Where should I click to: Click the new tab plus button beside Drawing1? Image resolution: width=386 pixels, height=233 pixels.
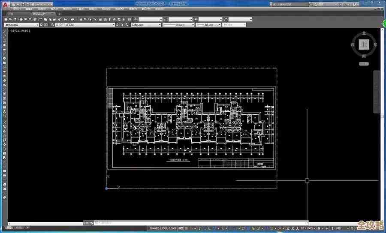click(x=60, y=14)
